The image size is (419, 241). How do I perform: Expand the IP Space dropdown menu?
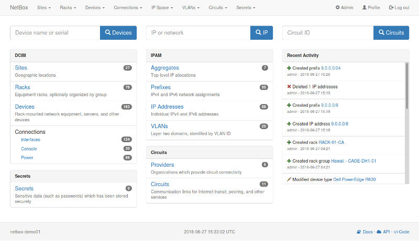pos(162,8)
